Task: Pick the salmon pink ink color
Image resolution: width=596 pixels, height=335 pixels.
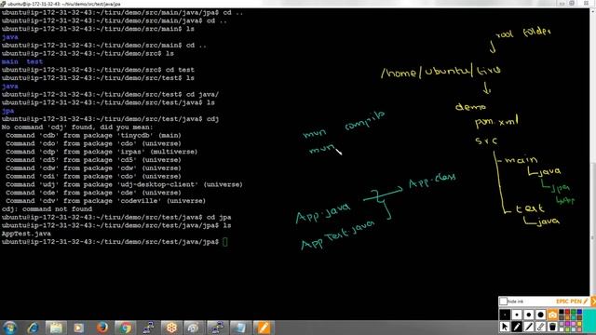Action: [579, 329]
